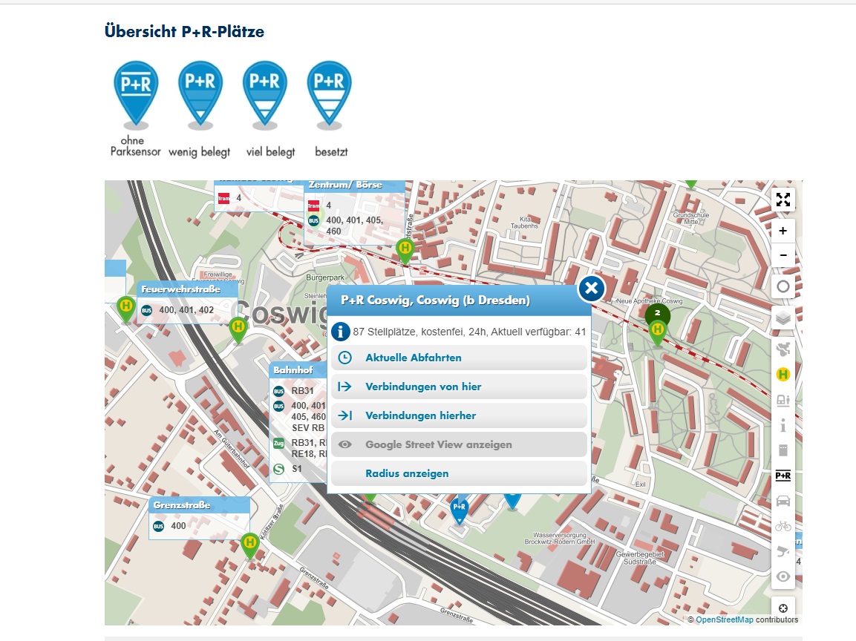Image resolution: width=856 pixels, height=641 pixels.
Task: Zoom in on the map
Action: (x=783, y=231)
